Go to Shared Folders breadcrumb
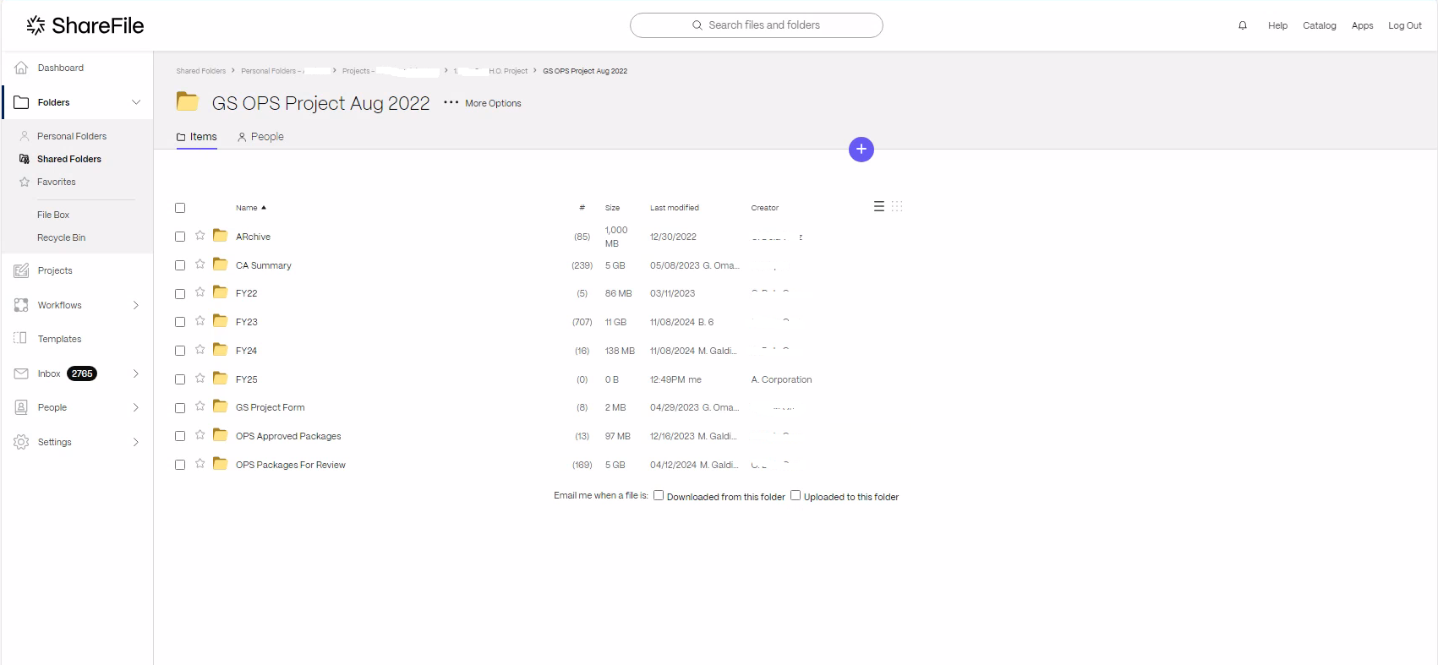Screen dimensions: 1438x665 tap(201, 71)
